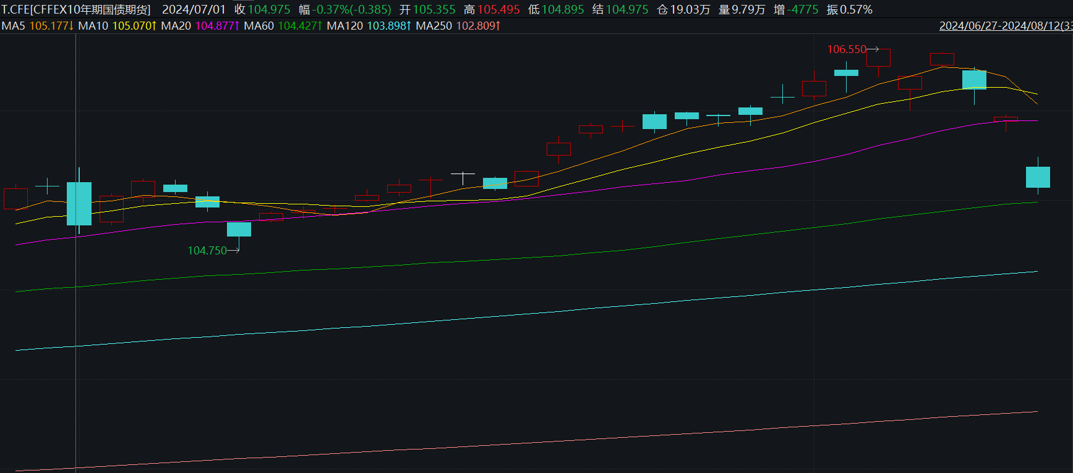
Task: Click the percentage change -0.37%(-0.385)
Action: (x=351, y=10)
